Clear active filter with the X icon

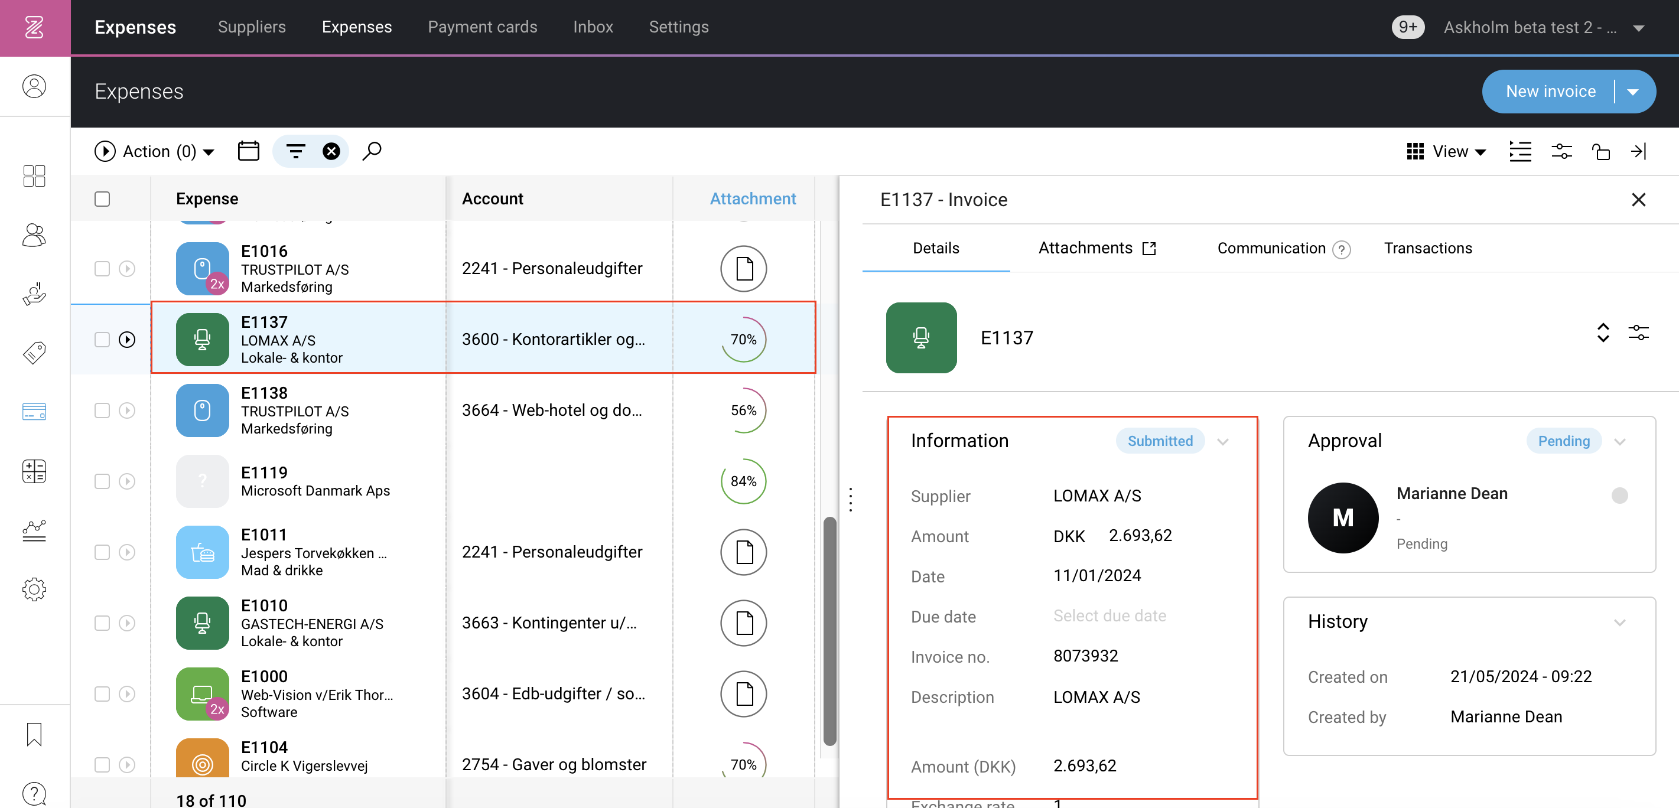(331, 151)
